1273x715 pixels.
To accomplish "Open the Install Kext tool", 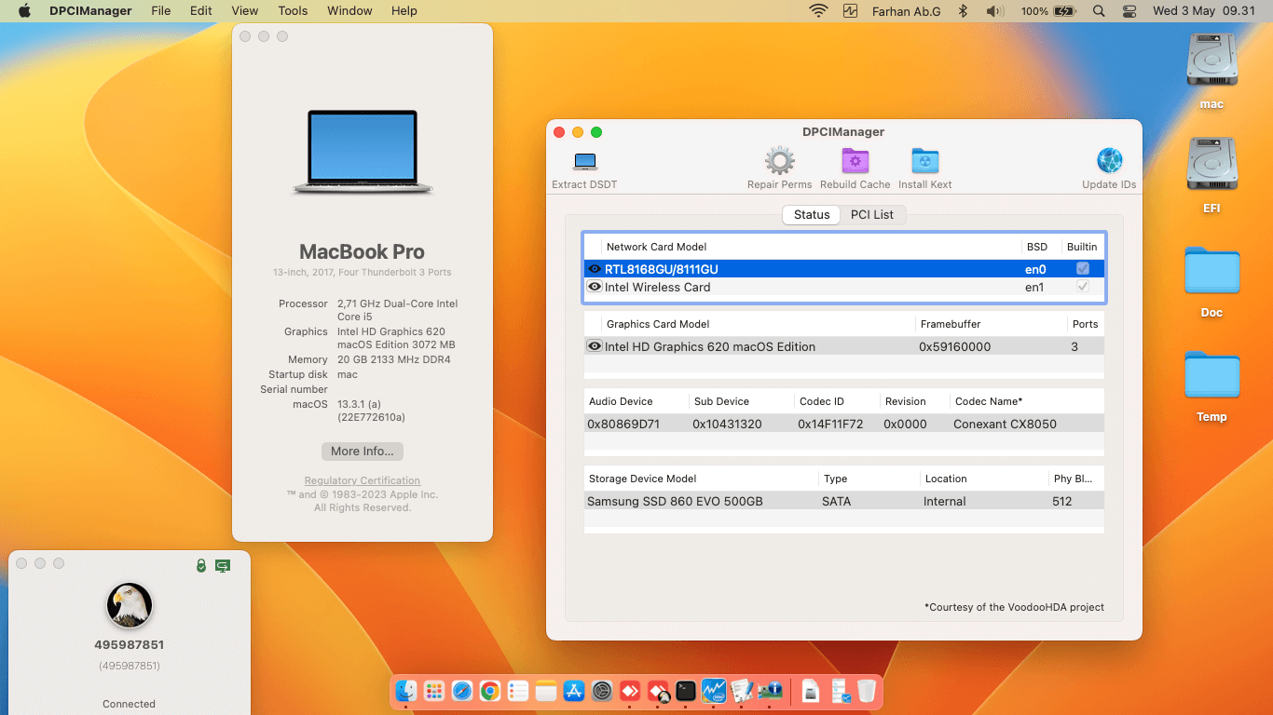I will coord(924,161).
